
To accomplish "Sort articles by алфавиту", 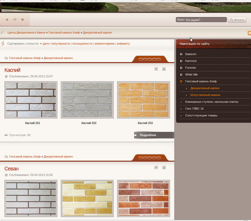I will click(x=123, y=44).
